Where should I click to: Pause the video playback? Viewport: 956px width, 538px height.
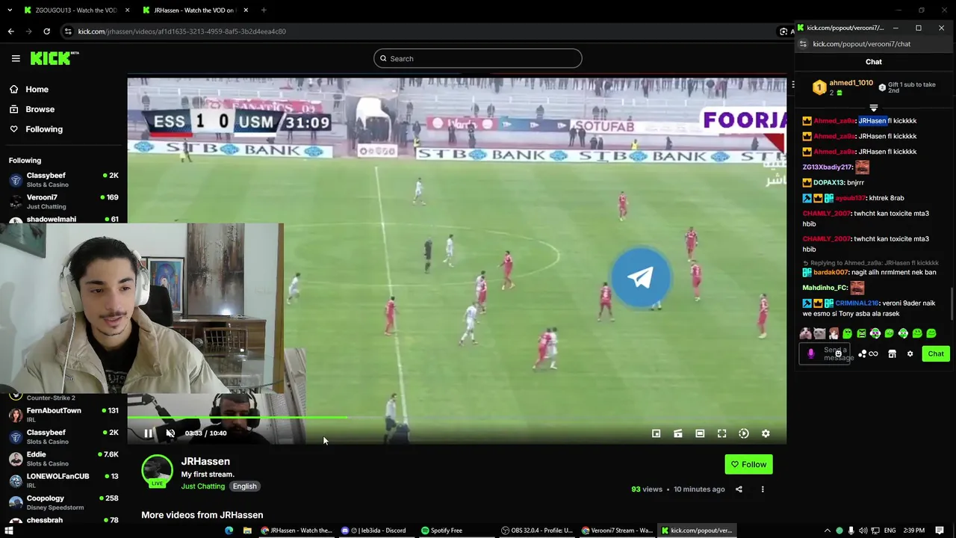click(148, 433)
